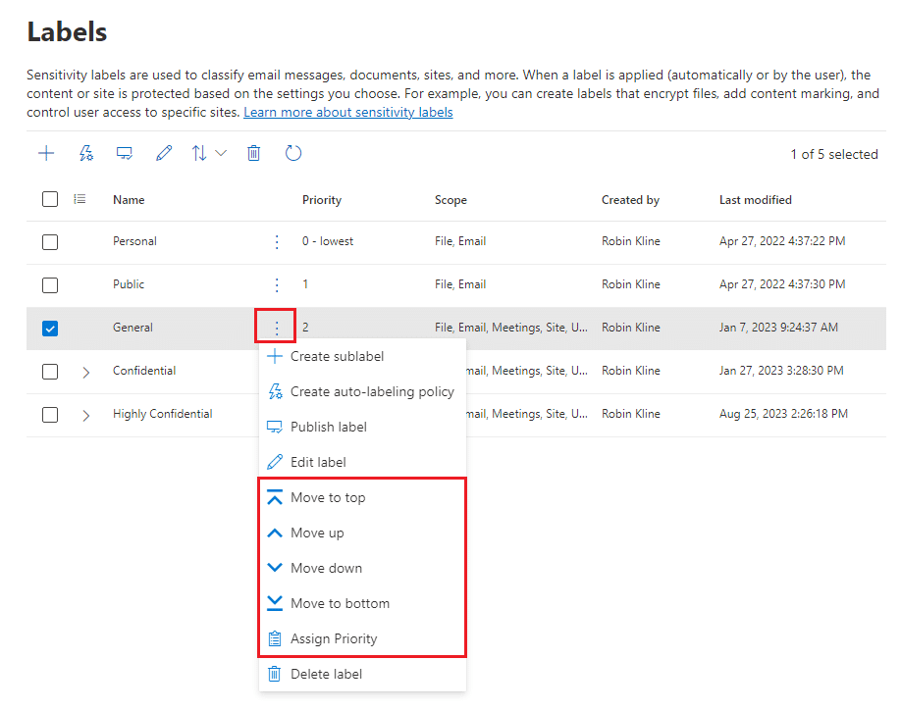Click the group list icon in header
901x711 pixels.
(x=80, y=199)
